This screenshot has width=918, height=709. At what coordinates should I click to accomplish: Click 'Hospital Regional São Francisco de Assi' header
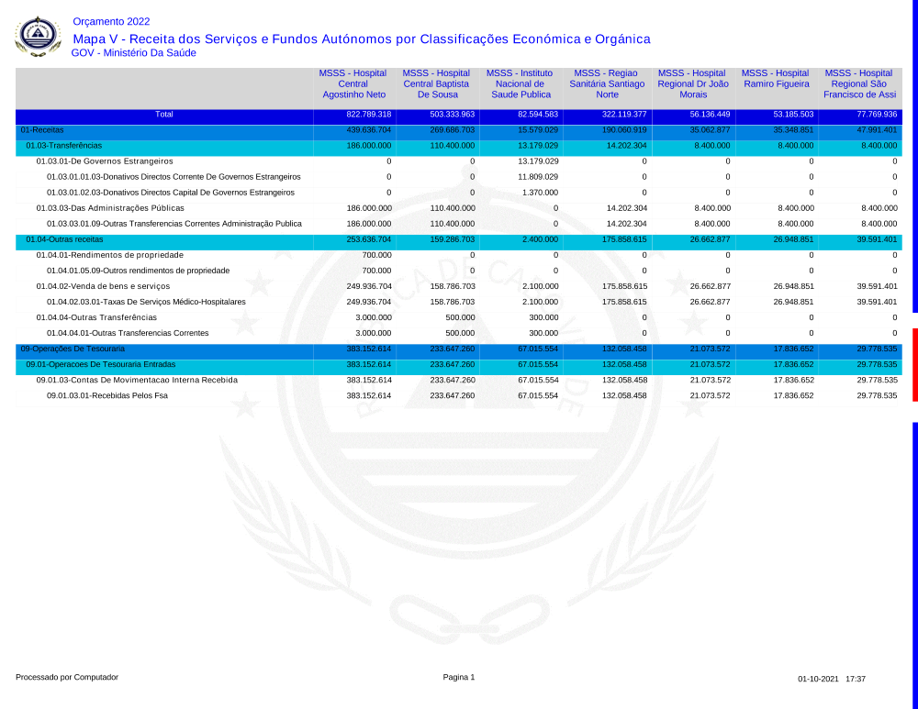tap(859, 83)
